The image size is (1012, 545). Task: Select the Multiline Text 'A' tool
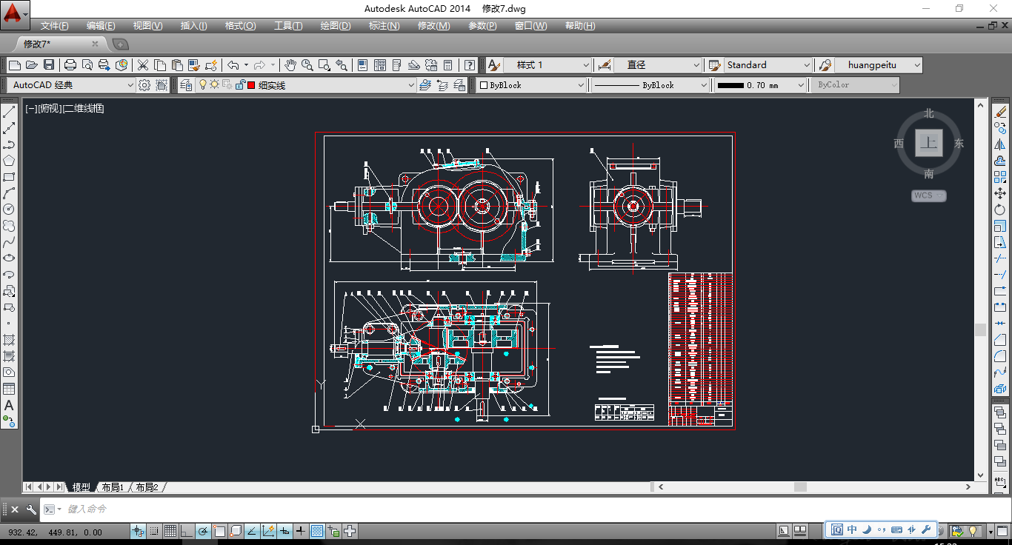9,406
